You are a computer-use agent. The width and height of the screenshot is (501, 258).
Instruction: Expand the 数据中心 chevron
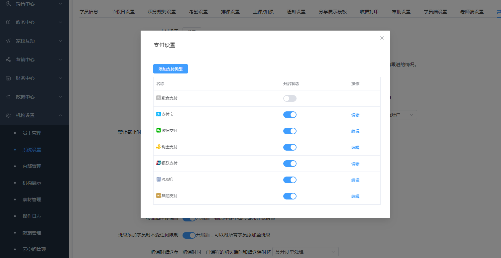click(60, 97)
